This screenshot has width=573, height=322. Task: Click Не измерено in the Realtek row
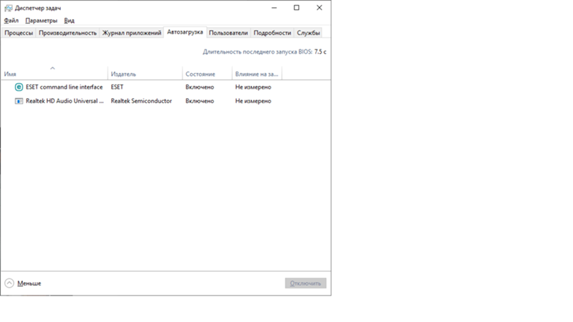click(254, 101)
